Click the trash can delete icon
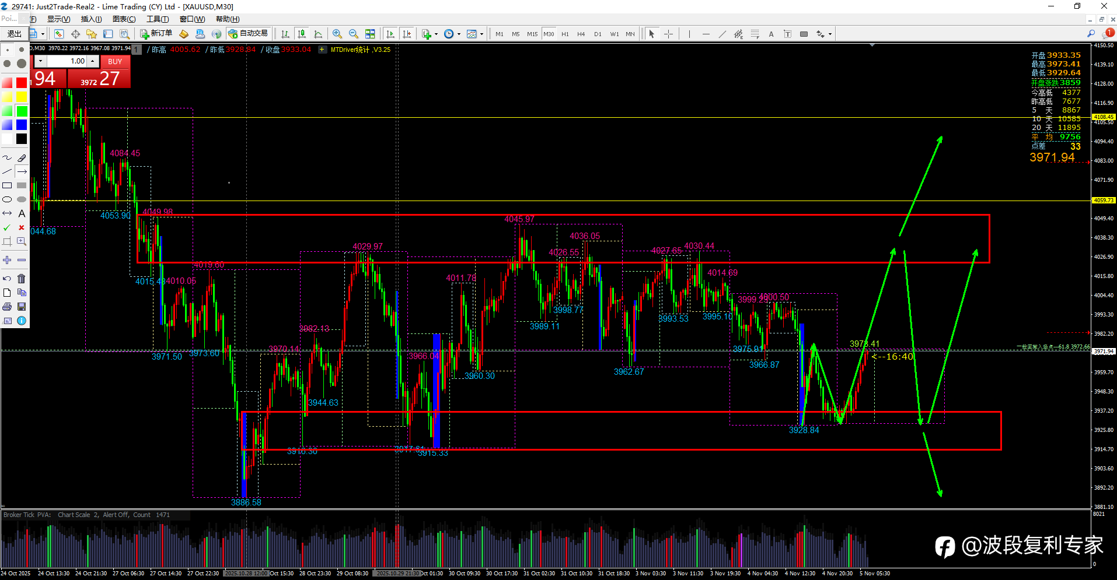1117x580 pixels. pyautogui.click(x=22, y=279)
